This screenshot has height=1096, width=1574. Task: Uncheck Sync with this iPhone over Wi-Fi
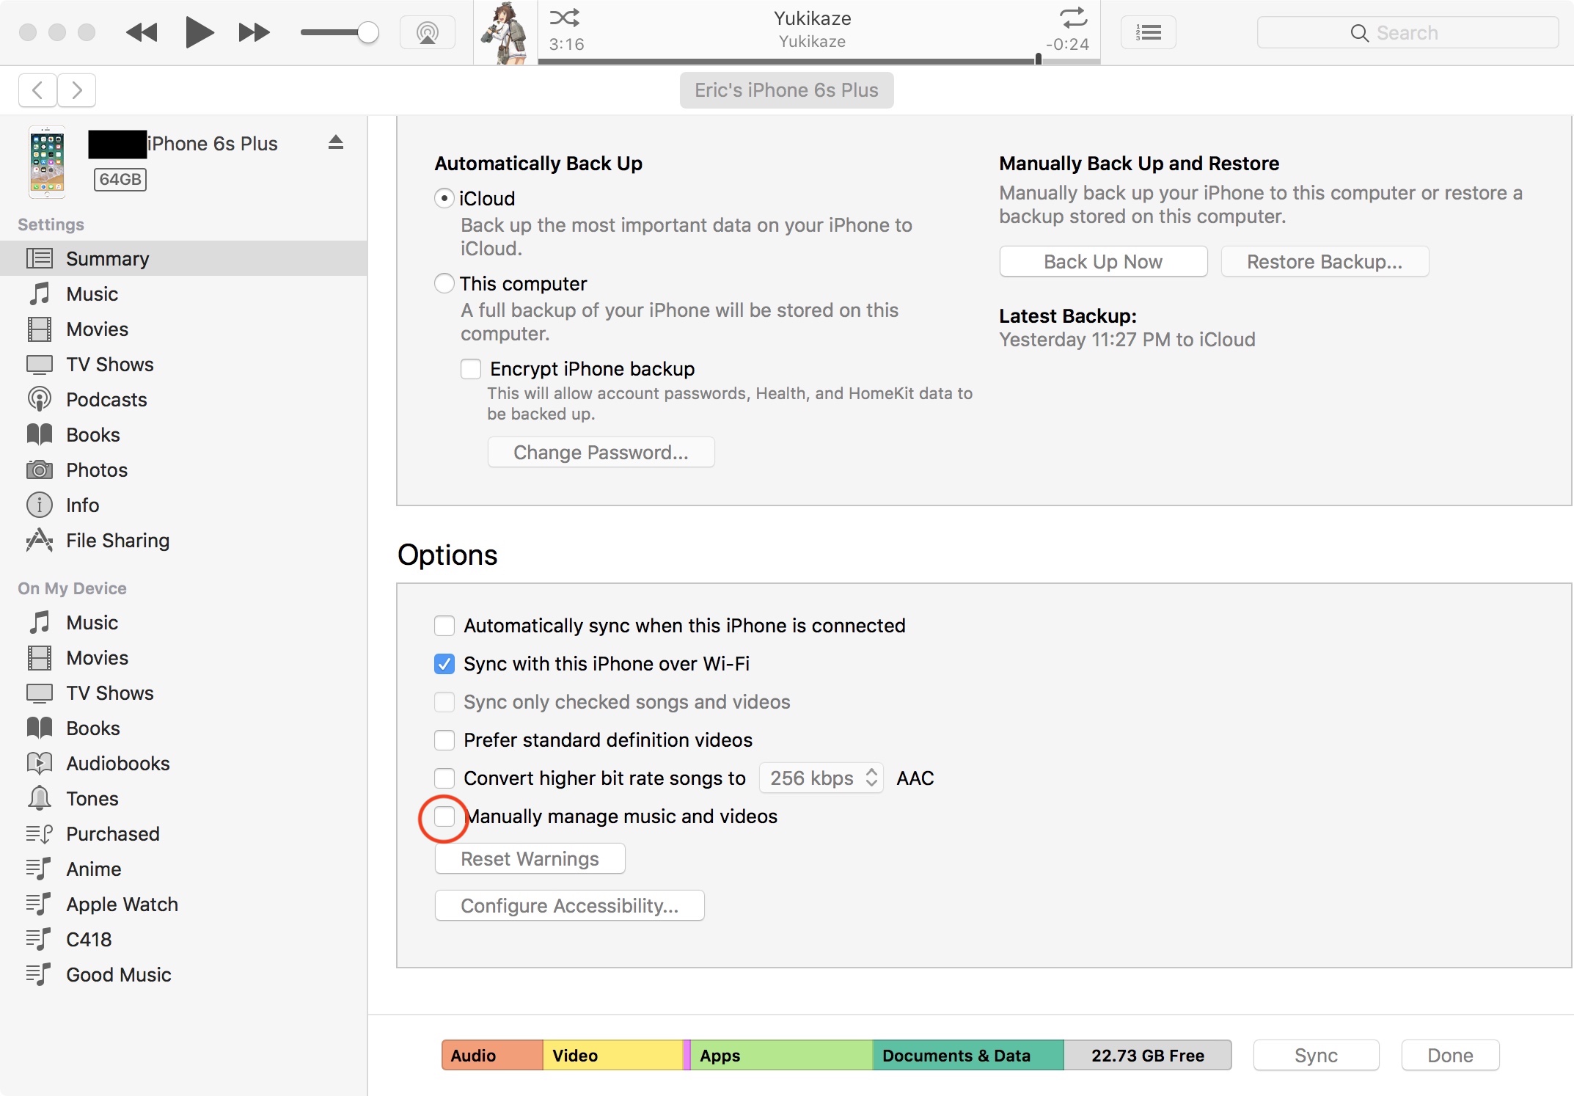pos(444,664)
